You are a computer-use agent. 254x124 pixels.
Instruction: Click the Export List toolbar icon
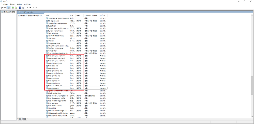click(x=16, y=8)
